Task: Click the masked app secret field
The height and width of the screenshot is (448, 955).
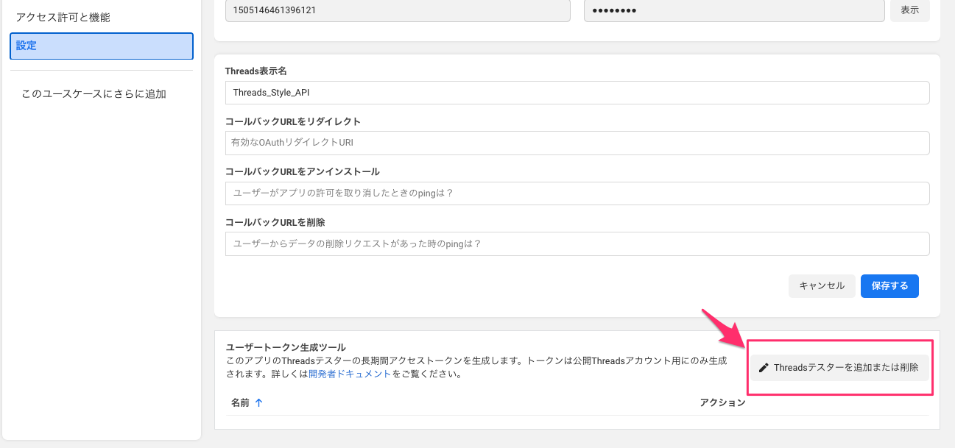Action: 733,11
